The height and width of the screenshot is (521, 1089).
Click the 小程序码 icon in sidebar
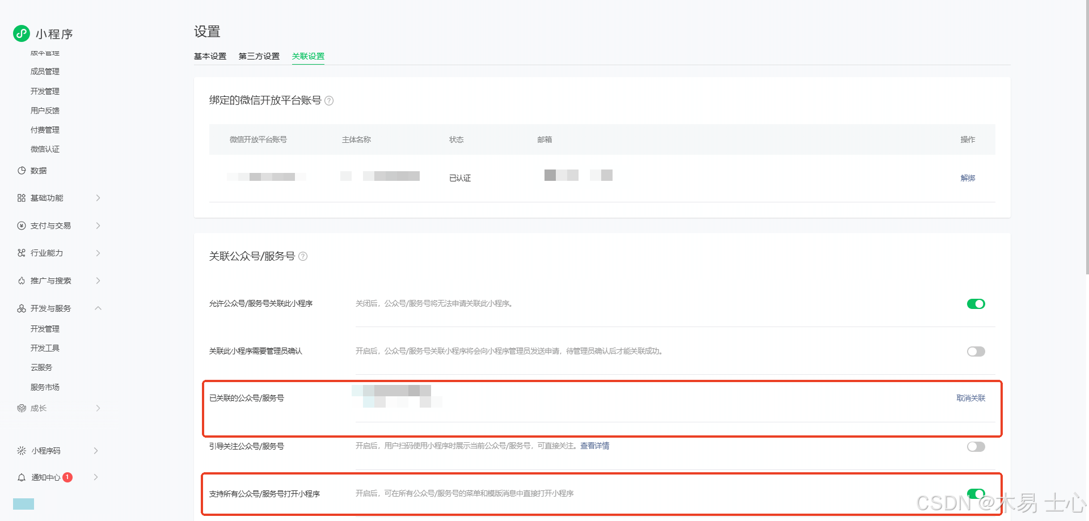[21, 451]
